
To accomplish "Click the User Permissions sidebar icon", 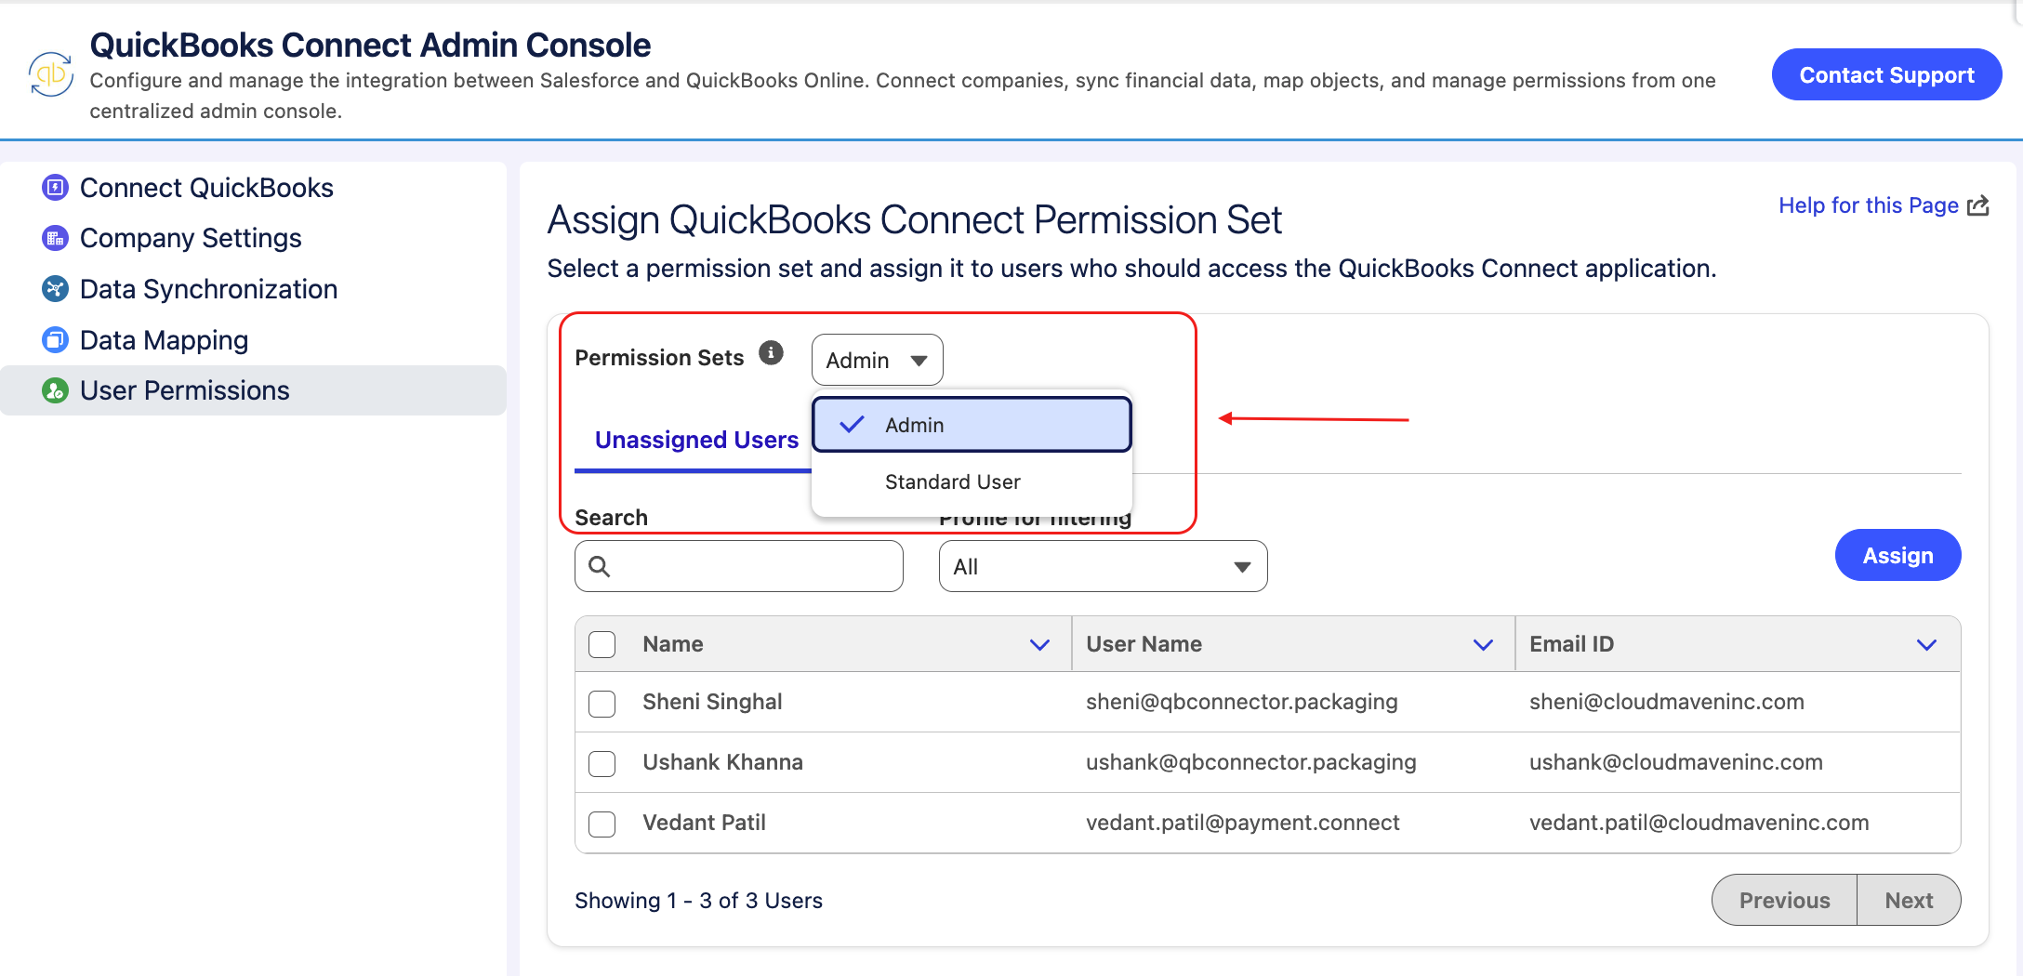I will coord(55,390).
